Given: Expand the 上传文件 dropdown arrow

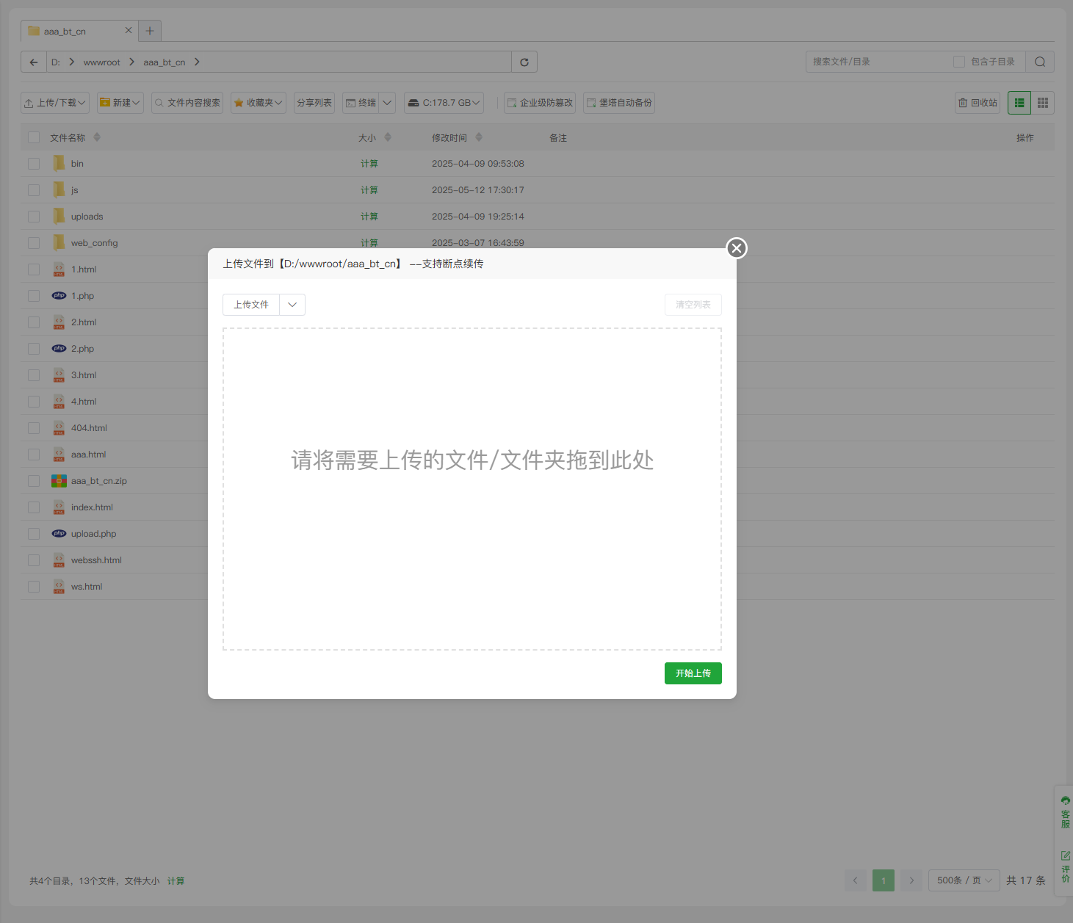Looking at the screenshot, I should tap(292, 304).
